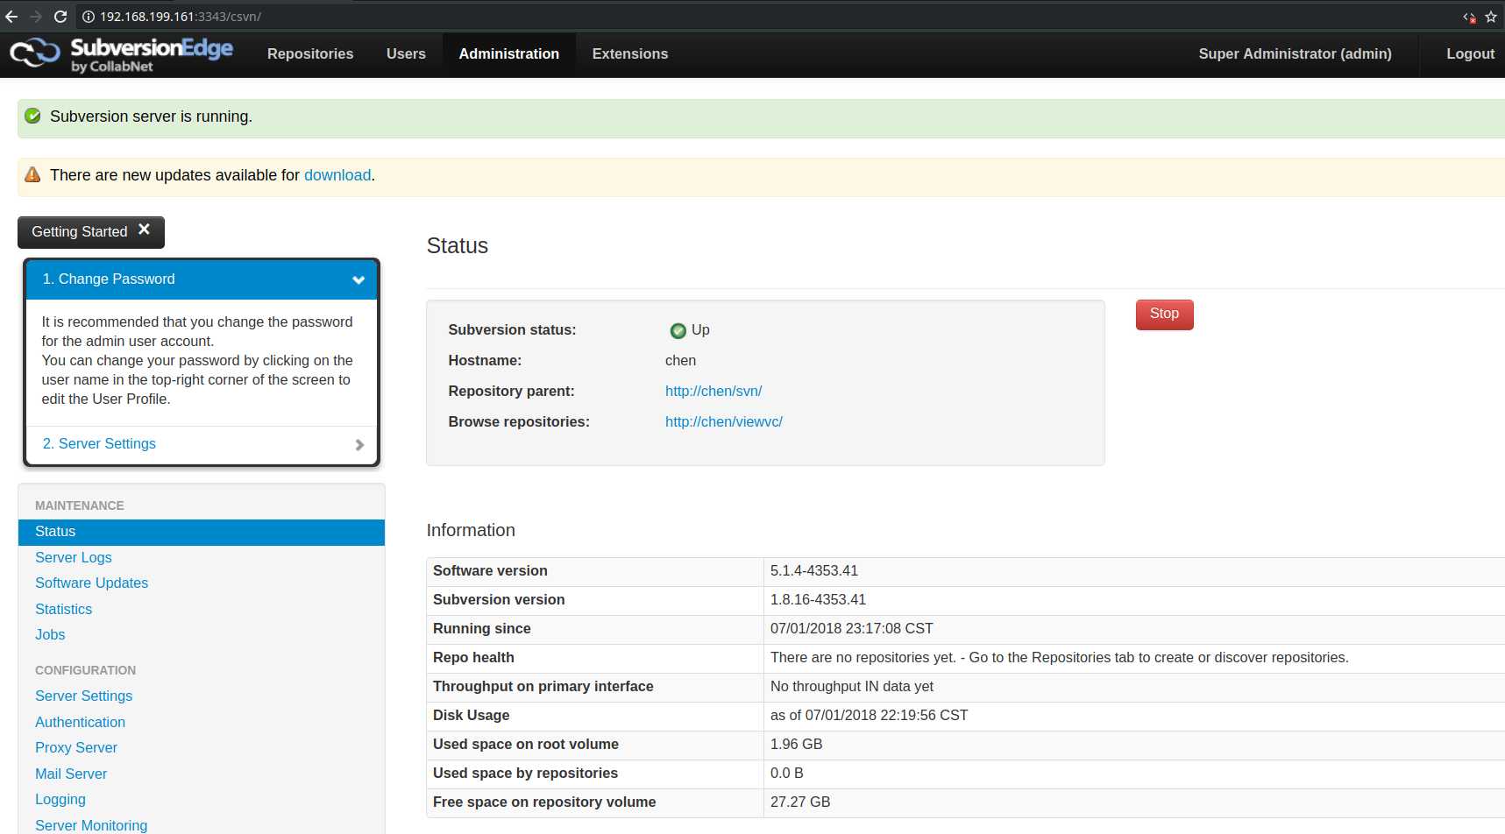Click software version value 5.1.4-4353.41
The height and width of the screenshot is (834, 1505).
point(814,571)
